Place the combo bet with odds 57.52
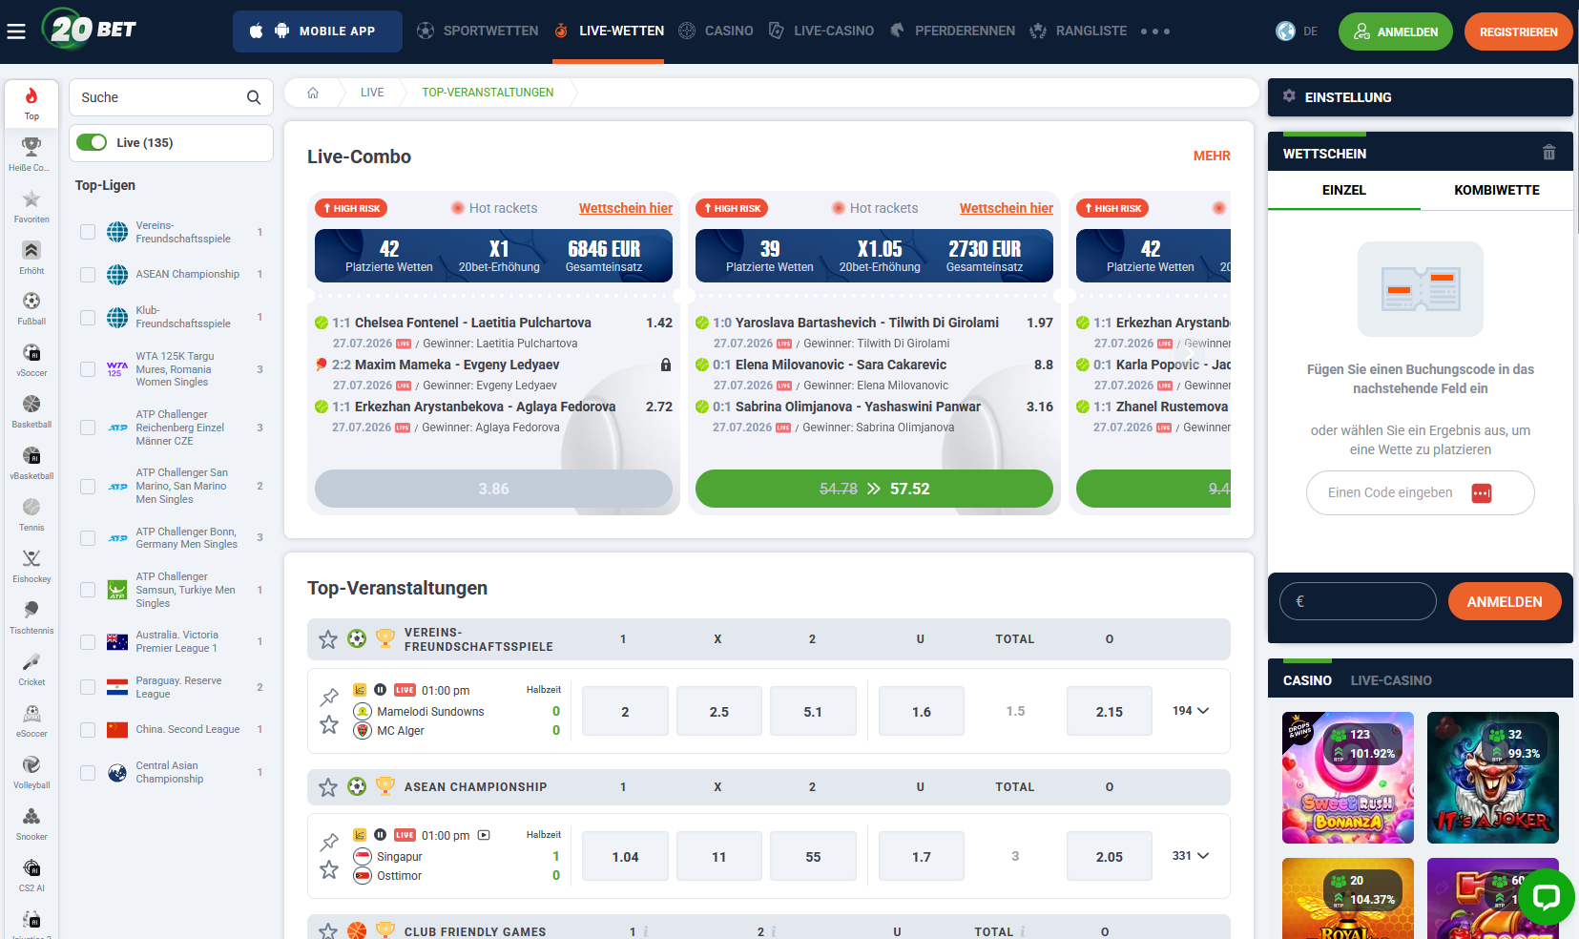 874,489
